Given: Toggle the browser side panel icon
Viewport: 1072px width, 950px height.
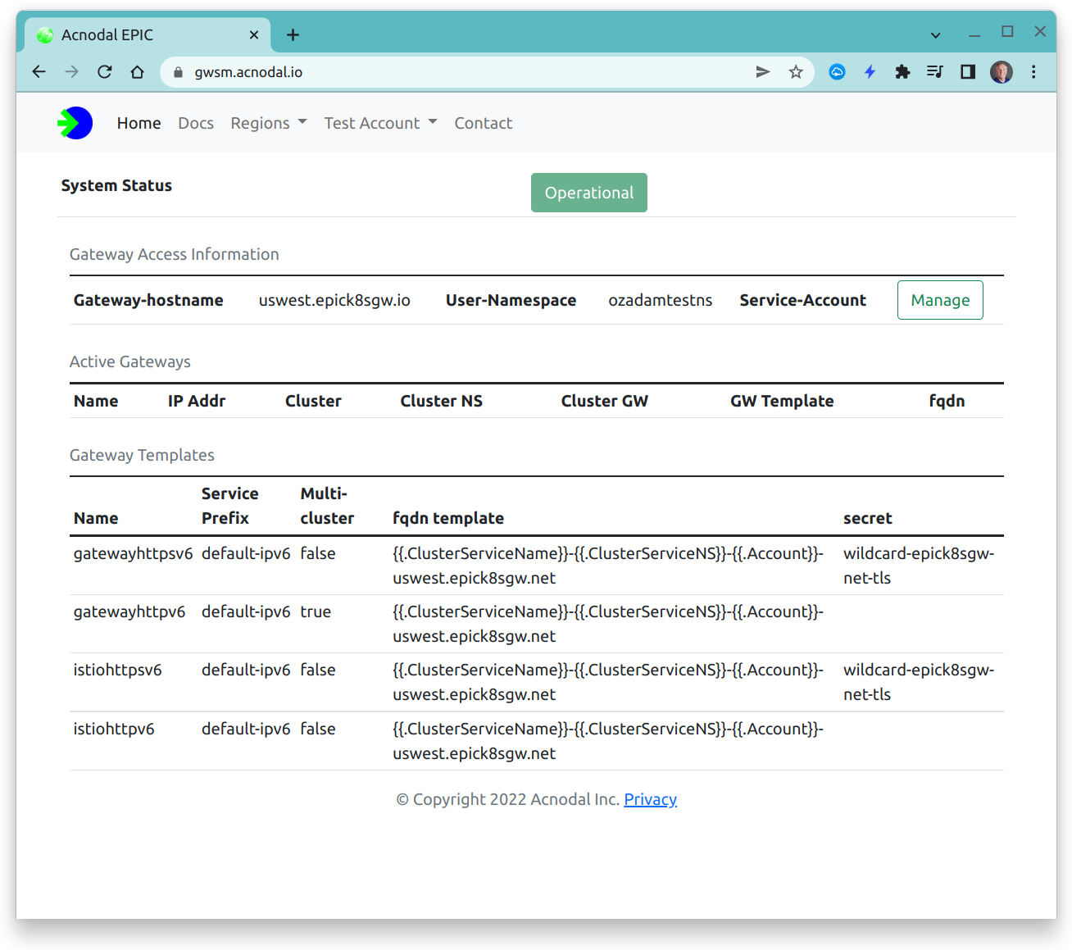Looking at the screenshot, I should coord(968,72).
